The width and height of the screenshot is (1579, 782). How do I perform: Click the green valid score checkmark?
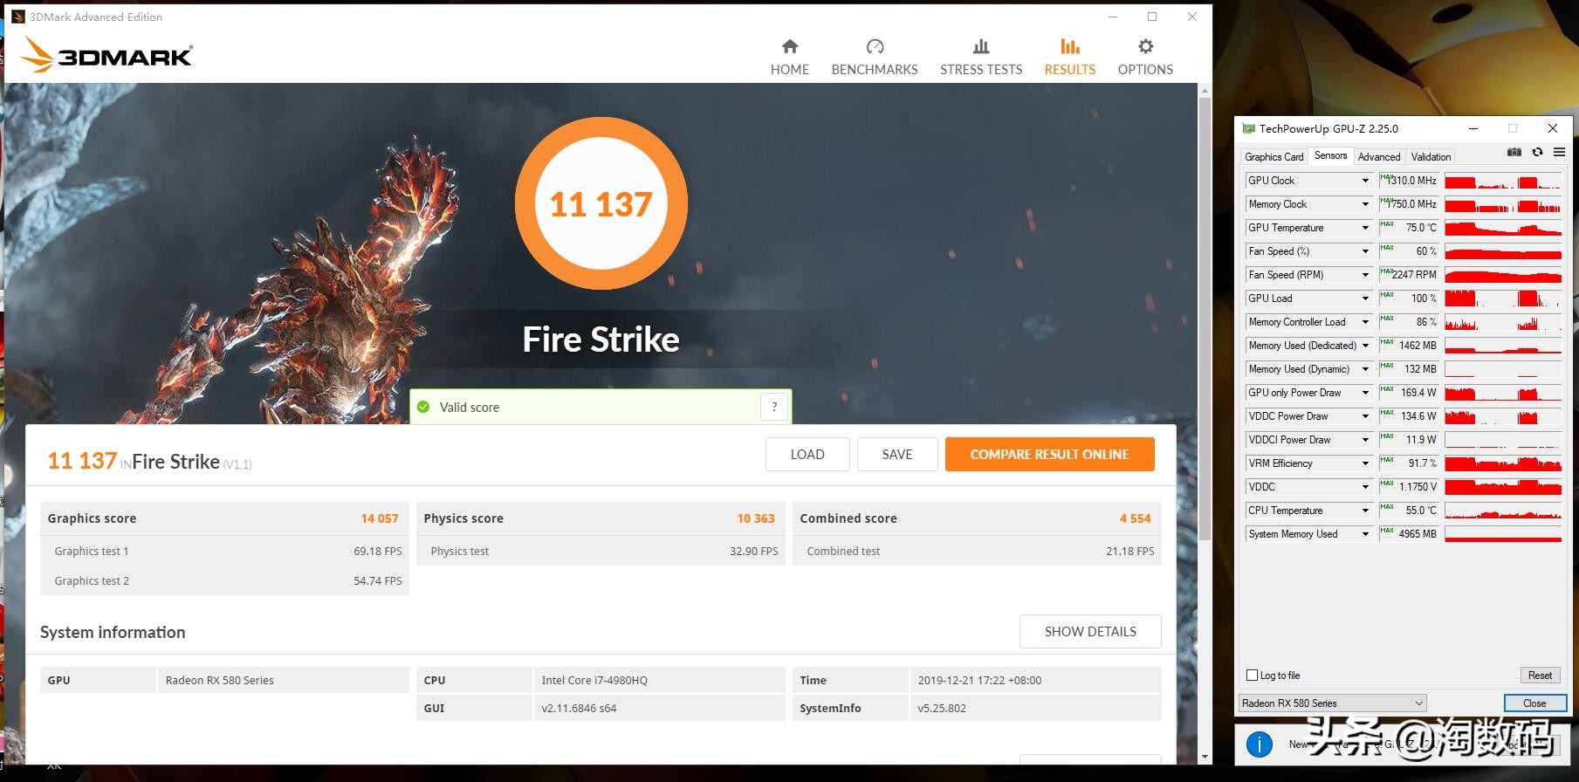[x=423, y=408]
